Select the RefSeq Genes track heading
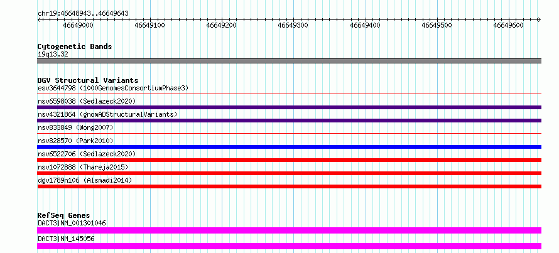Screen dimensions: 559x253 [63, 215]
